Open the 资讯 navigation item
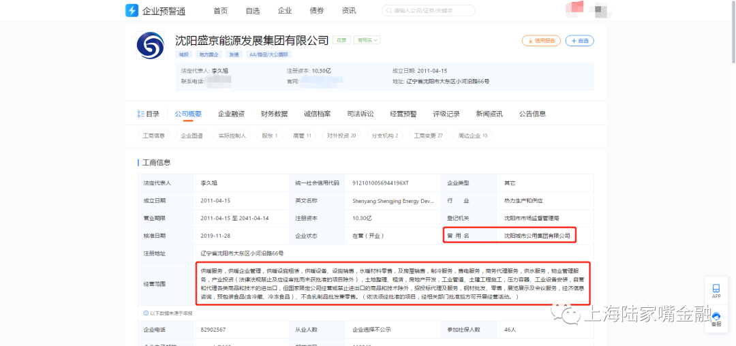 (349, 11)
